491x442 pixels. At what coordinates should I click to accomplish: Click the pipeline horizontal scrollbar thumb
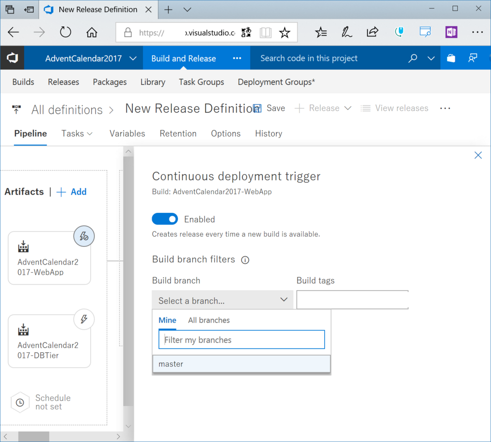[x=34, y=436]
